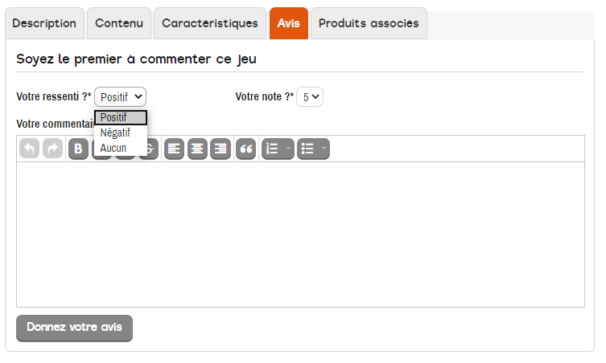Open the Contenu tab
The image size is (606, 363).
[x=118, y=23]
